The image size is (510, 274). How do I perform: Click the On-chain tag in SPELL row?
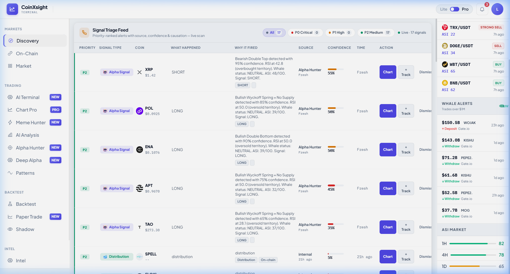pos(268,260)
